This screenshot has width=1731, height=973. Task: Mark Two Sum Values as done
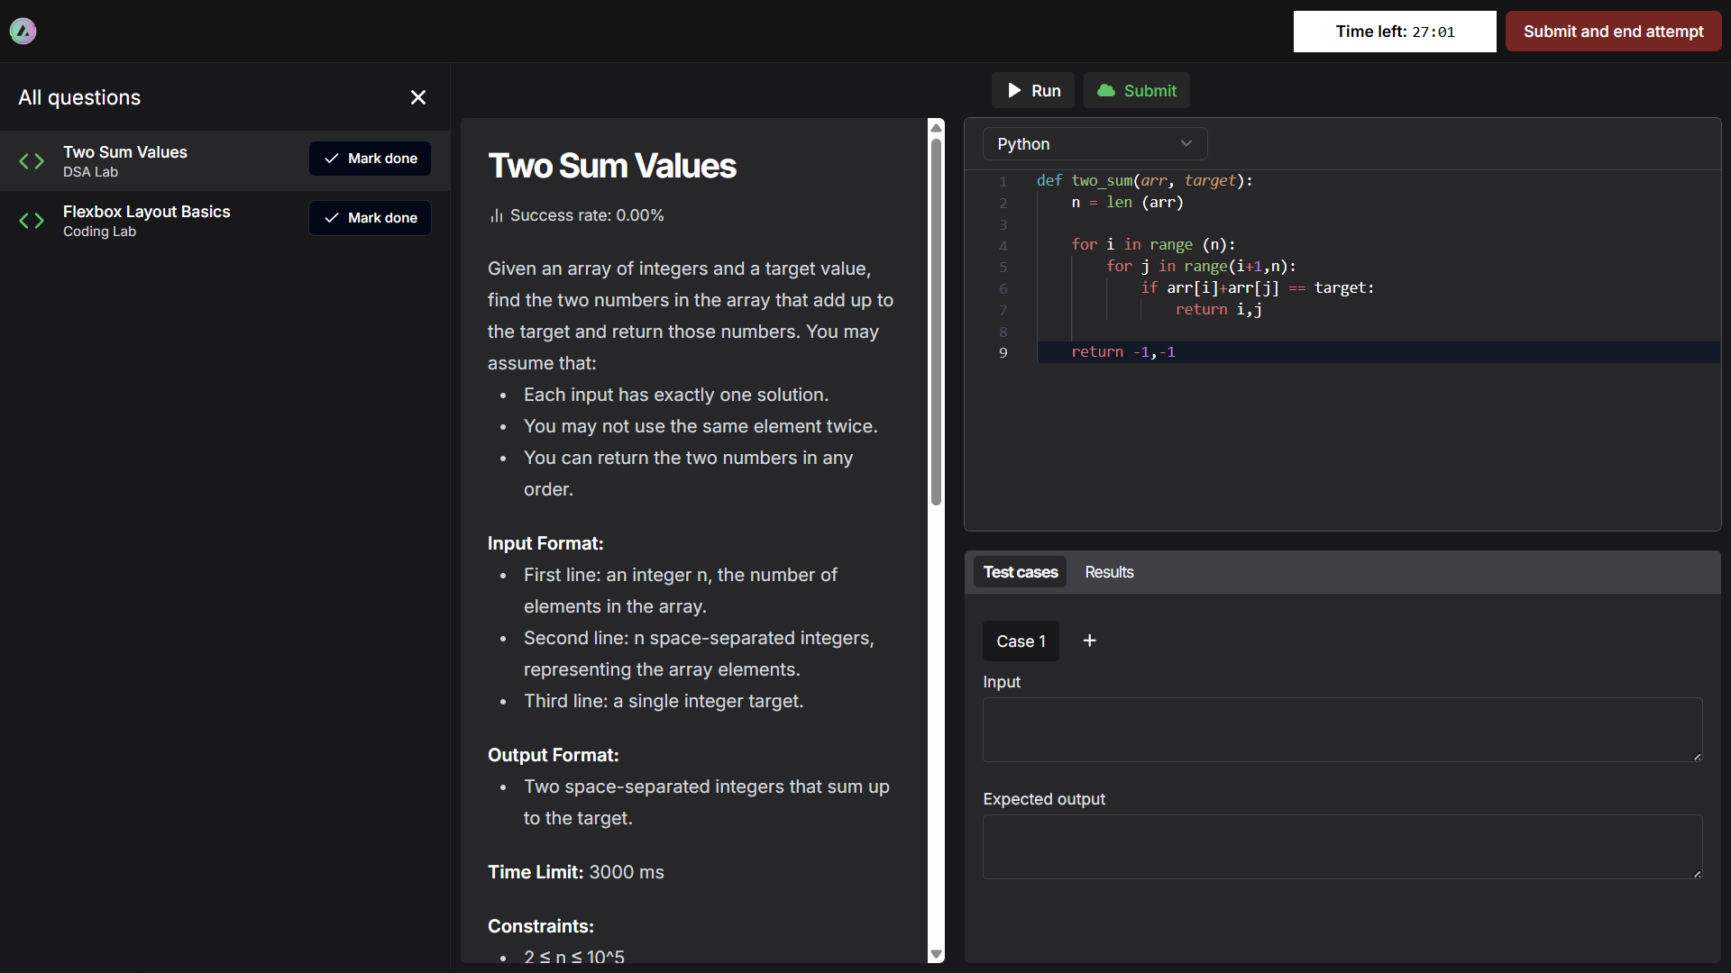(370, 159)
